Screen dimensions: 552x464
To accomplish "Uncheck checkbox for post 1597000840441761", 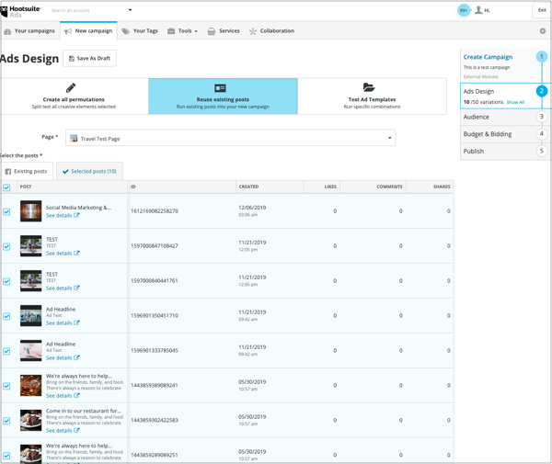I will (6, 281).
